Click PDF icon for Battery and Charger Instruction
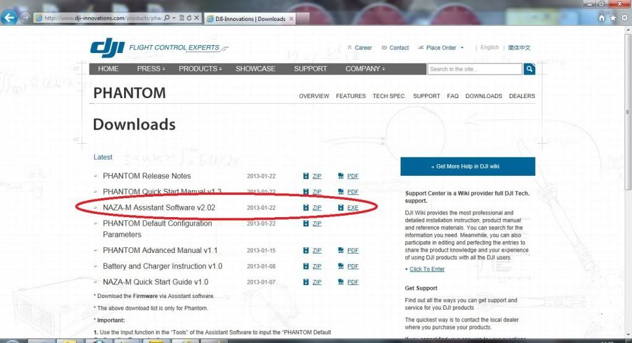Image resolution: width=632 pixels, height=343 pixels. [341, 266]
